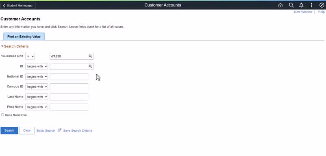The width and height of the screenshot is (326, 156).
Task: Open the three-dot actions menu
Action: point(311,5)
